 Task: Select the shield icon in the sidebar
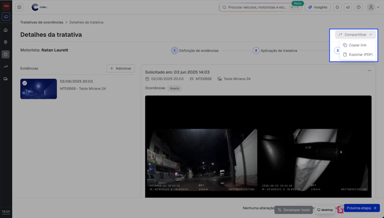coord(6,54)
